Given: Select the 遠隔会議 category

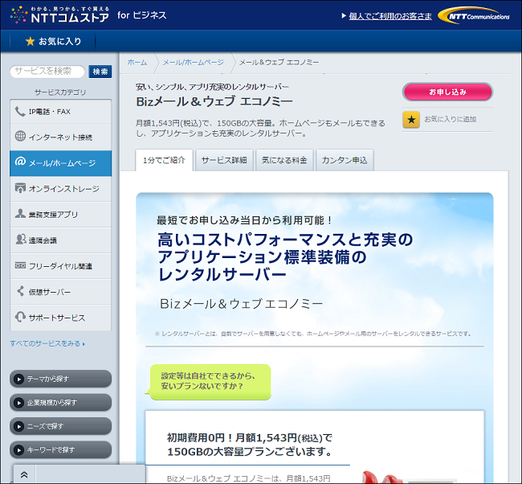Looking at the screenshot, I should [x=60, y=240].
